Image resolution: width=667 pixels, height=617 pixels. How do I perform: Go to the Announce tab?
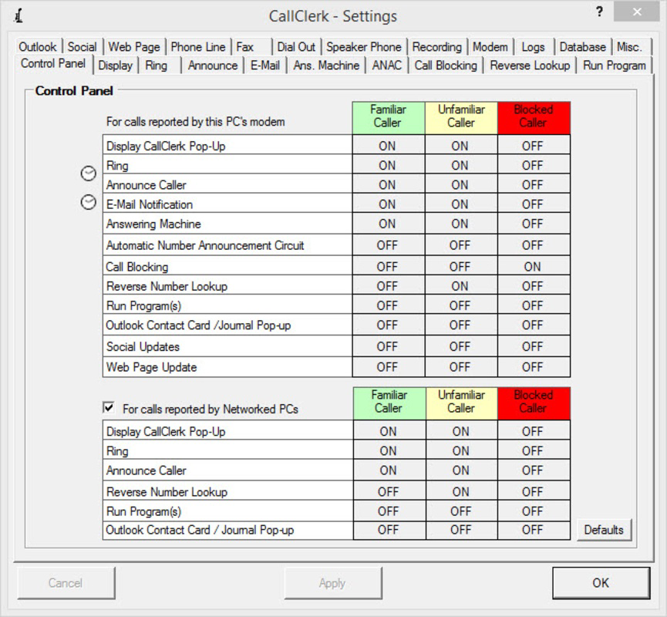213,66
